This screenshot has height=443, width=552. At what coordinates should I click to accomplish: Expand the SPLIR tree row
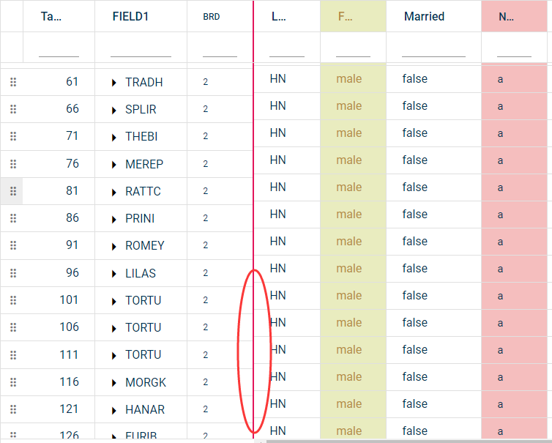click(x=114, y=110)
